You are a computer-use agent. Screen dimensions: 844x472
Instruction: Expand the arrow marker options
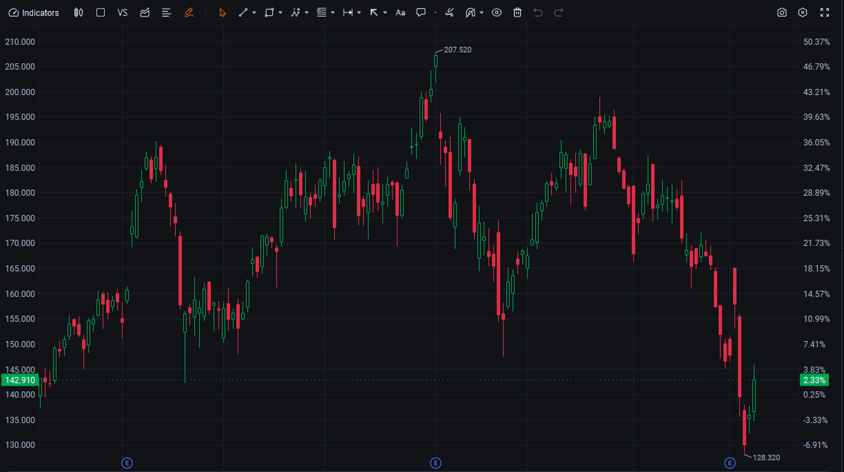385,13
